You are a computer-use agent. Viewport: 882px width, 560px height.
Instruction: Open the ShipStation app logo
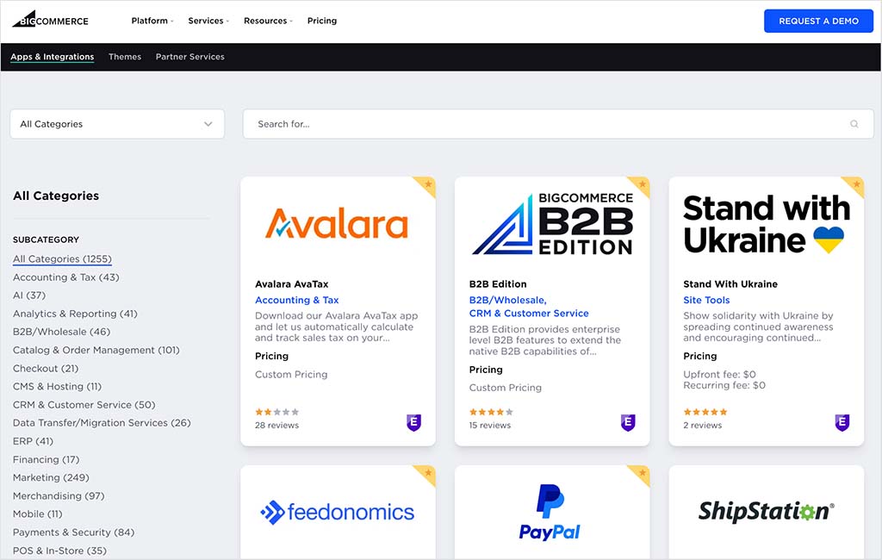(x=766, y=512)
